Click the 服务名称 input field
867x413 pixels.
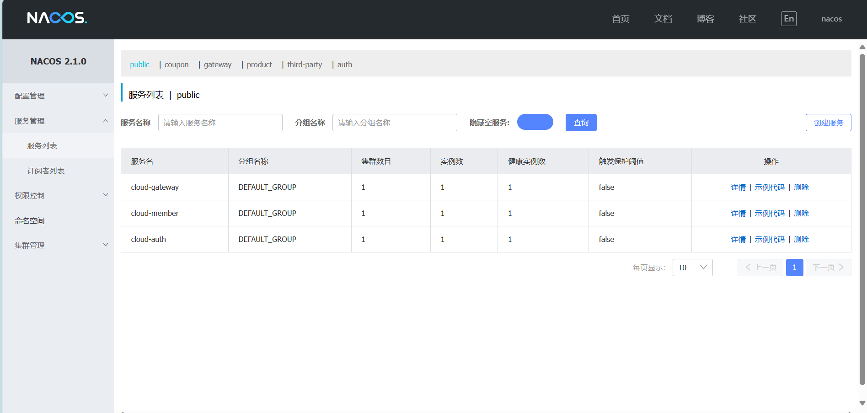pos(220,122)
